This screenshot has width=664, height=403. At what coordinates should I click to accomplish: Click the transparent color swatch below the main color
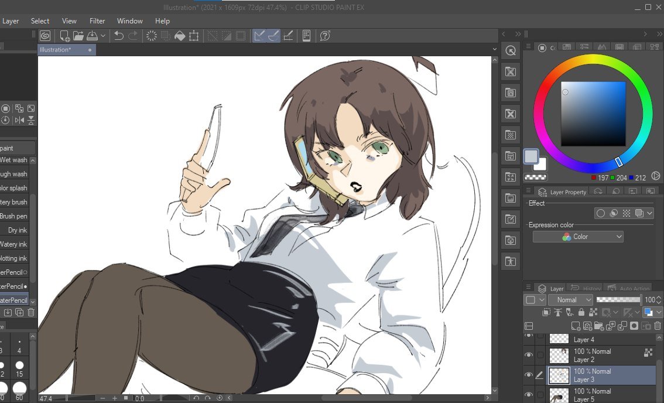point(535,177)
